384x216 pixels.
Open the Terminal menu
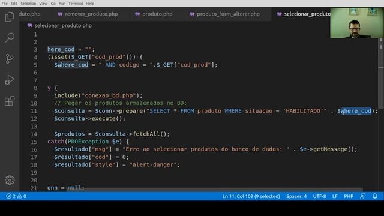(76, 4)
